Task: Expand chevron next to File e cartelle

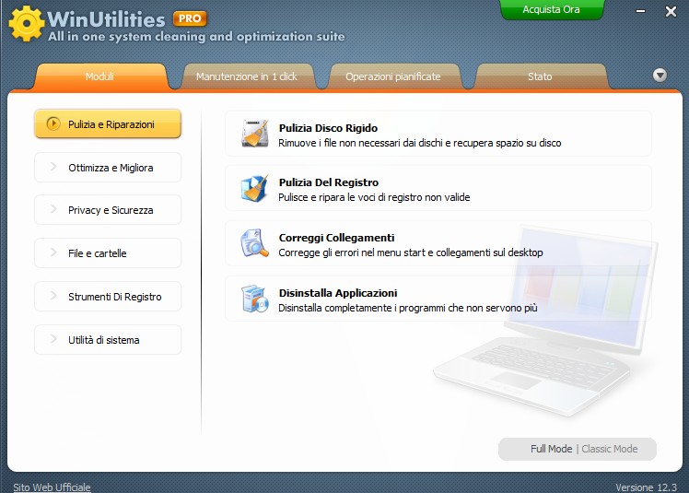Action: click(53, 252)
